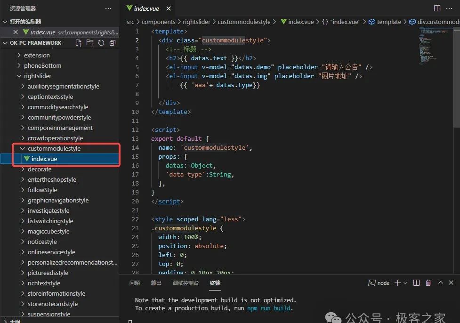Switch to the 调试控制台 panel tab

[186, 283]
